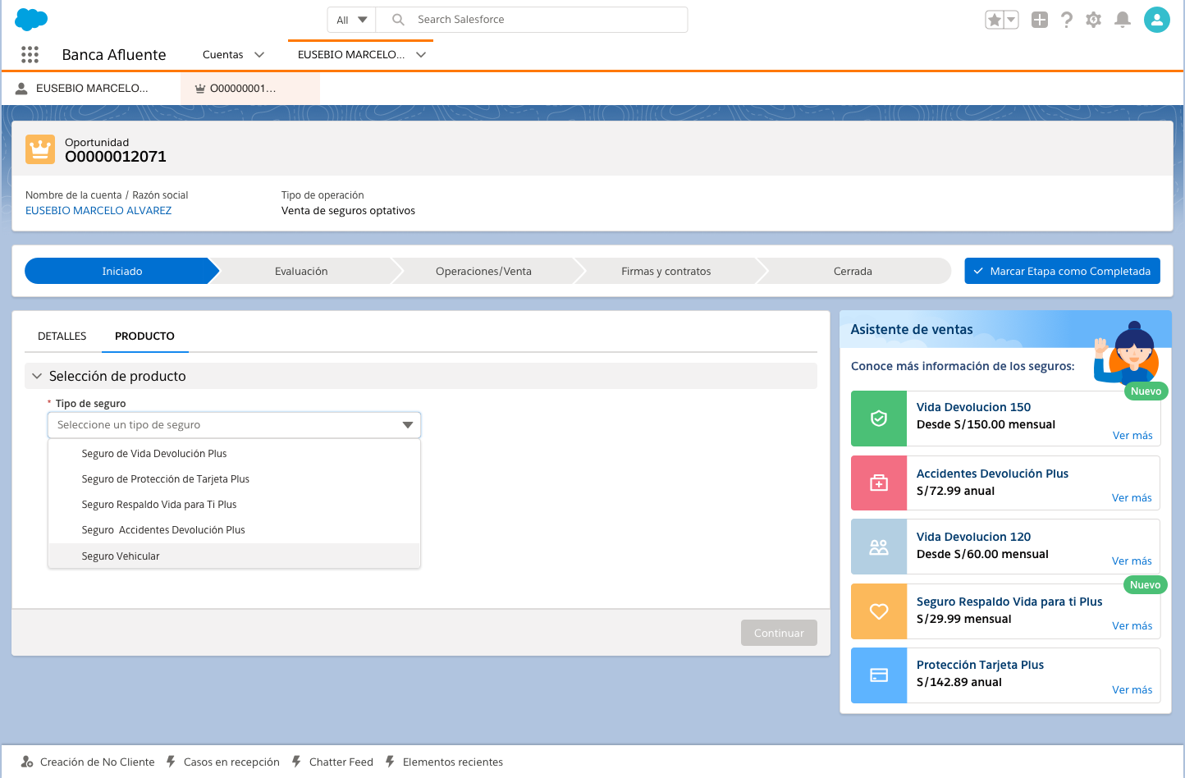This screenshot has height=778, width=1185.
Task: Open the user profile avatar
Action: click(1157, 20)
